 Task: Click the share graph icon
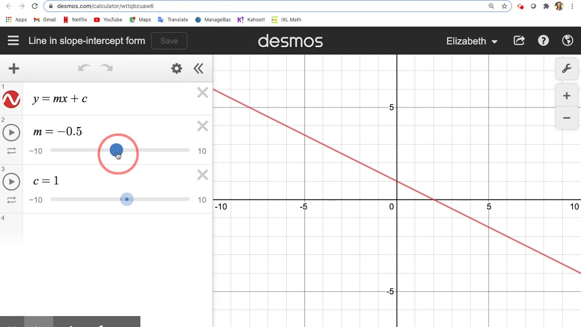(x=519, y=41)
